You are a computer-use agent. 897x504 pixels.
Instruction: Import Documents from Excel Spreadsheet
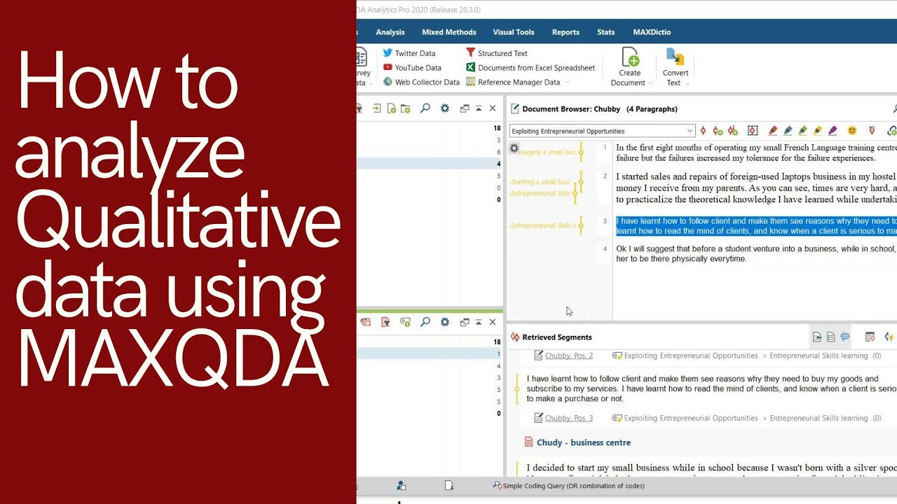click(530, 68)
